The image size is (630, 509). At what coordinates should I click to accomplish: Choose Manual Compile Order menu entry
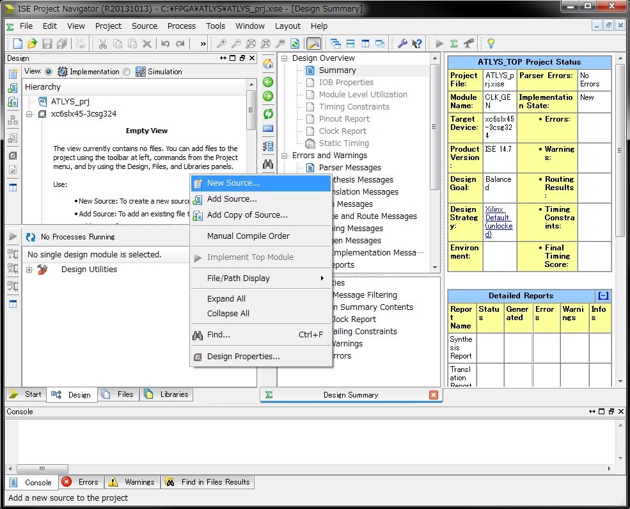click(261, 236)
